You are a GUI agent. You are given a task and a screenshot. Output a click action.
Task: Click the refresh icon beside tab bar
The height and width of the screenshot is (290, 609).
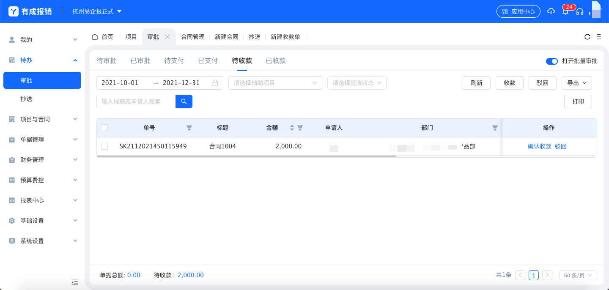[x=587, y=37]
